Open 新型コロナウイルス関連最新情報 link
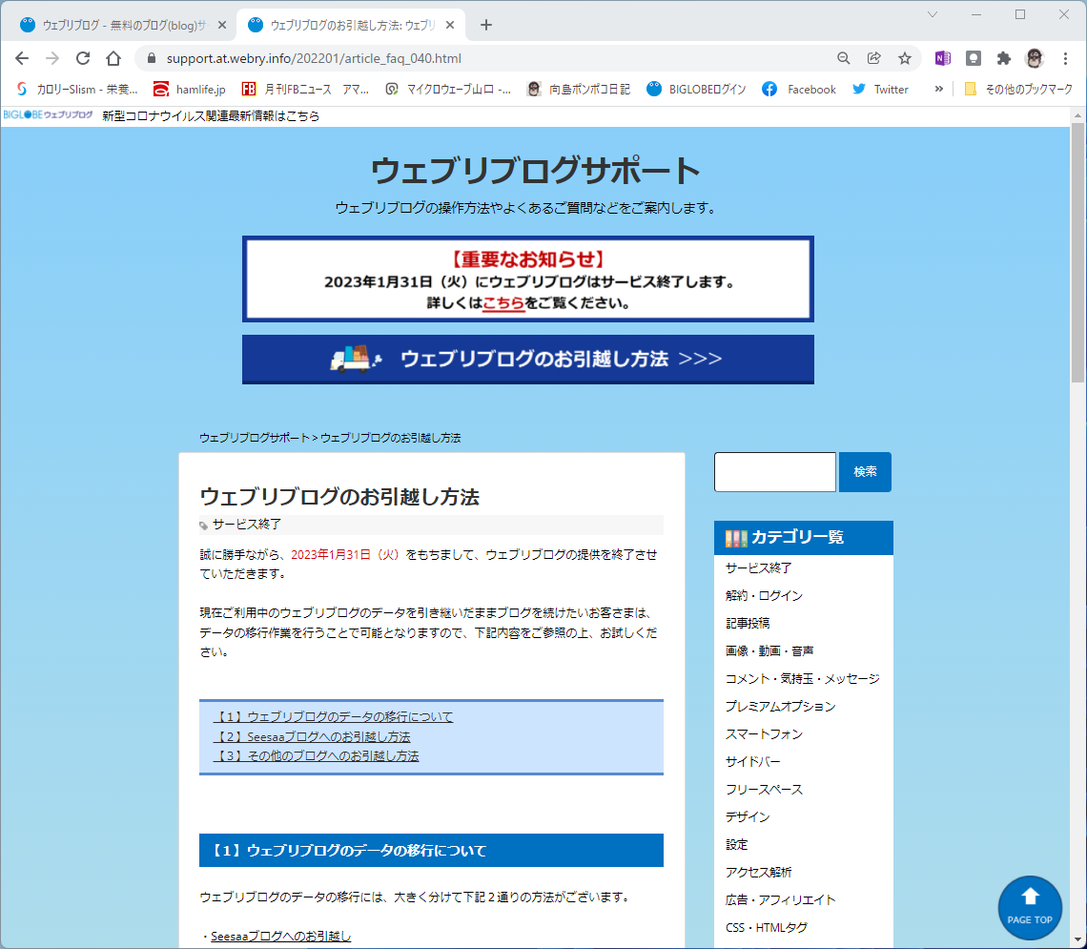This screenshot has height=949, width=1087. pos(211,115)
